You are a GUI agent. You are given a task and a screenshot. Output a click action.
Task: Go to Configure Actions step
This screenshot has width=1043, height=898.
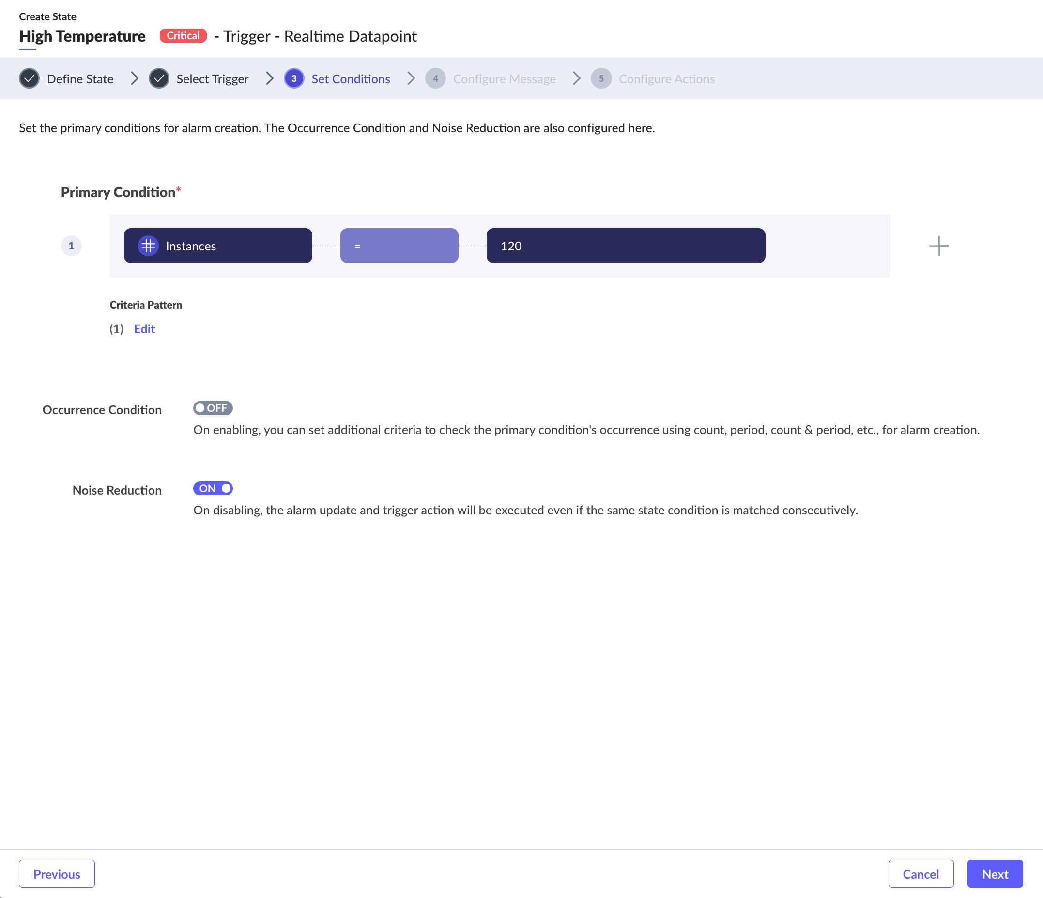[x=666, y=79]
